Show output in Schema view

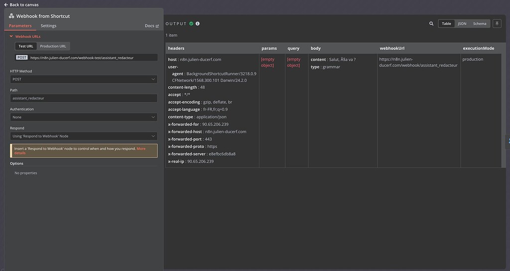pyautogui.click(x=479, y=23)
